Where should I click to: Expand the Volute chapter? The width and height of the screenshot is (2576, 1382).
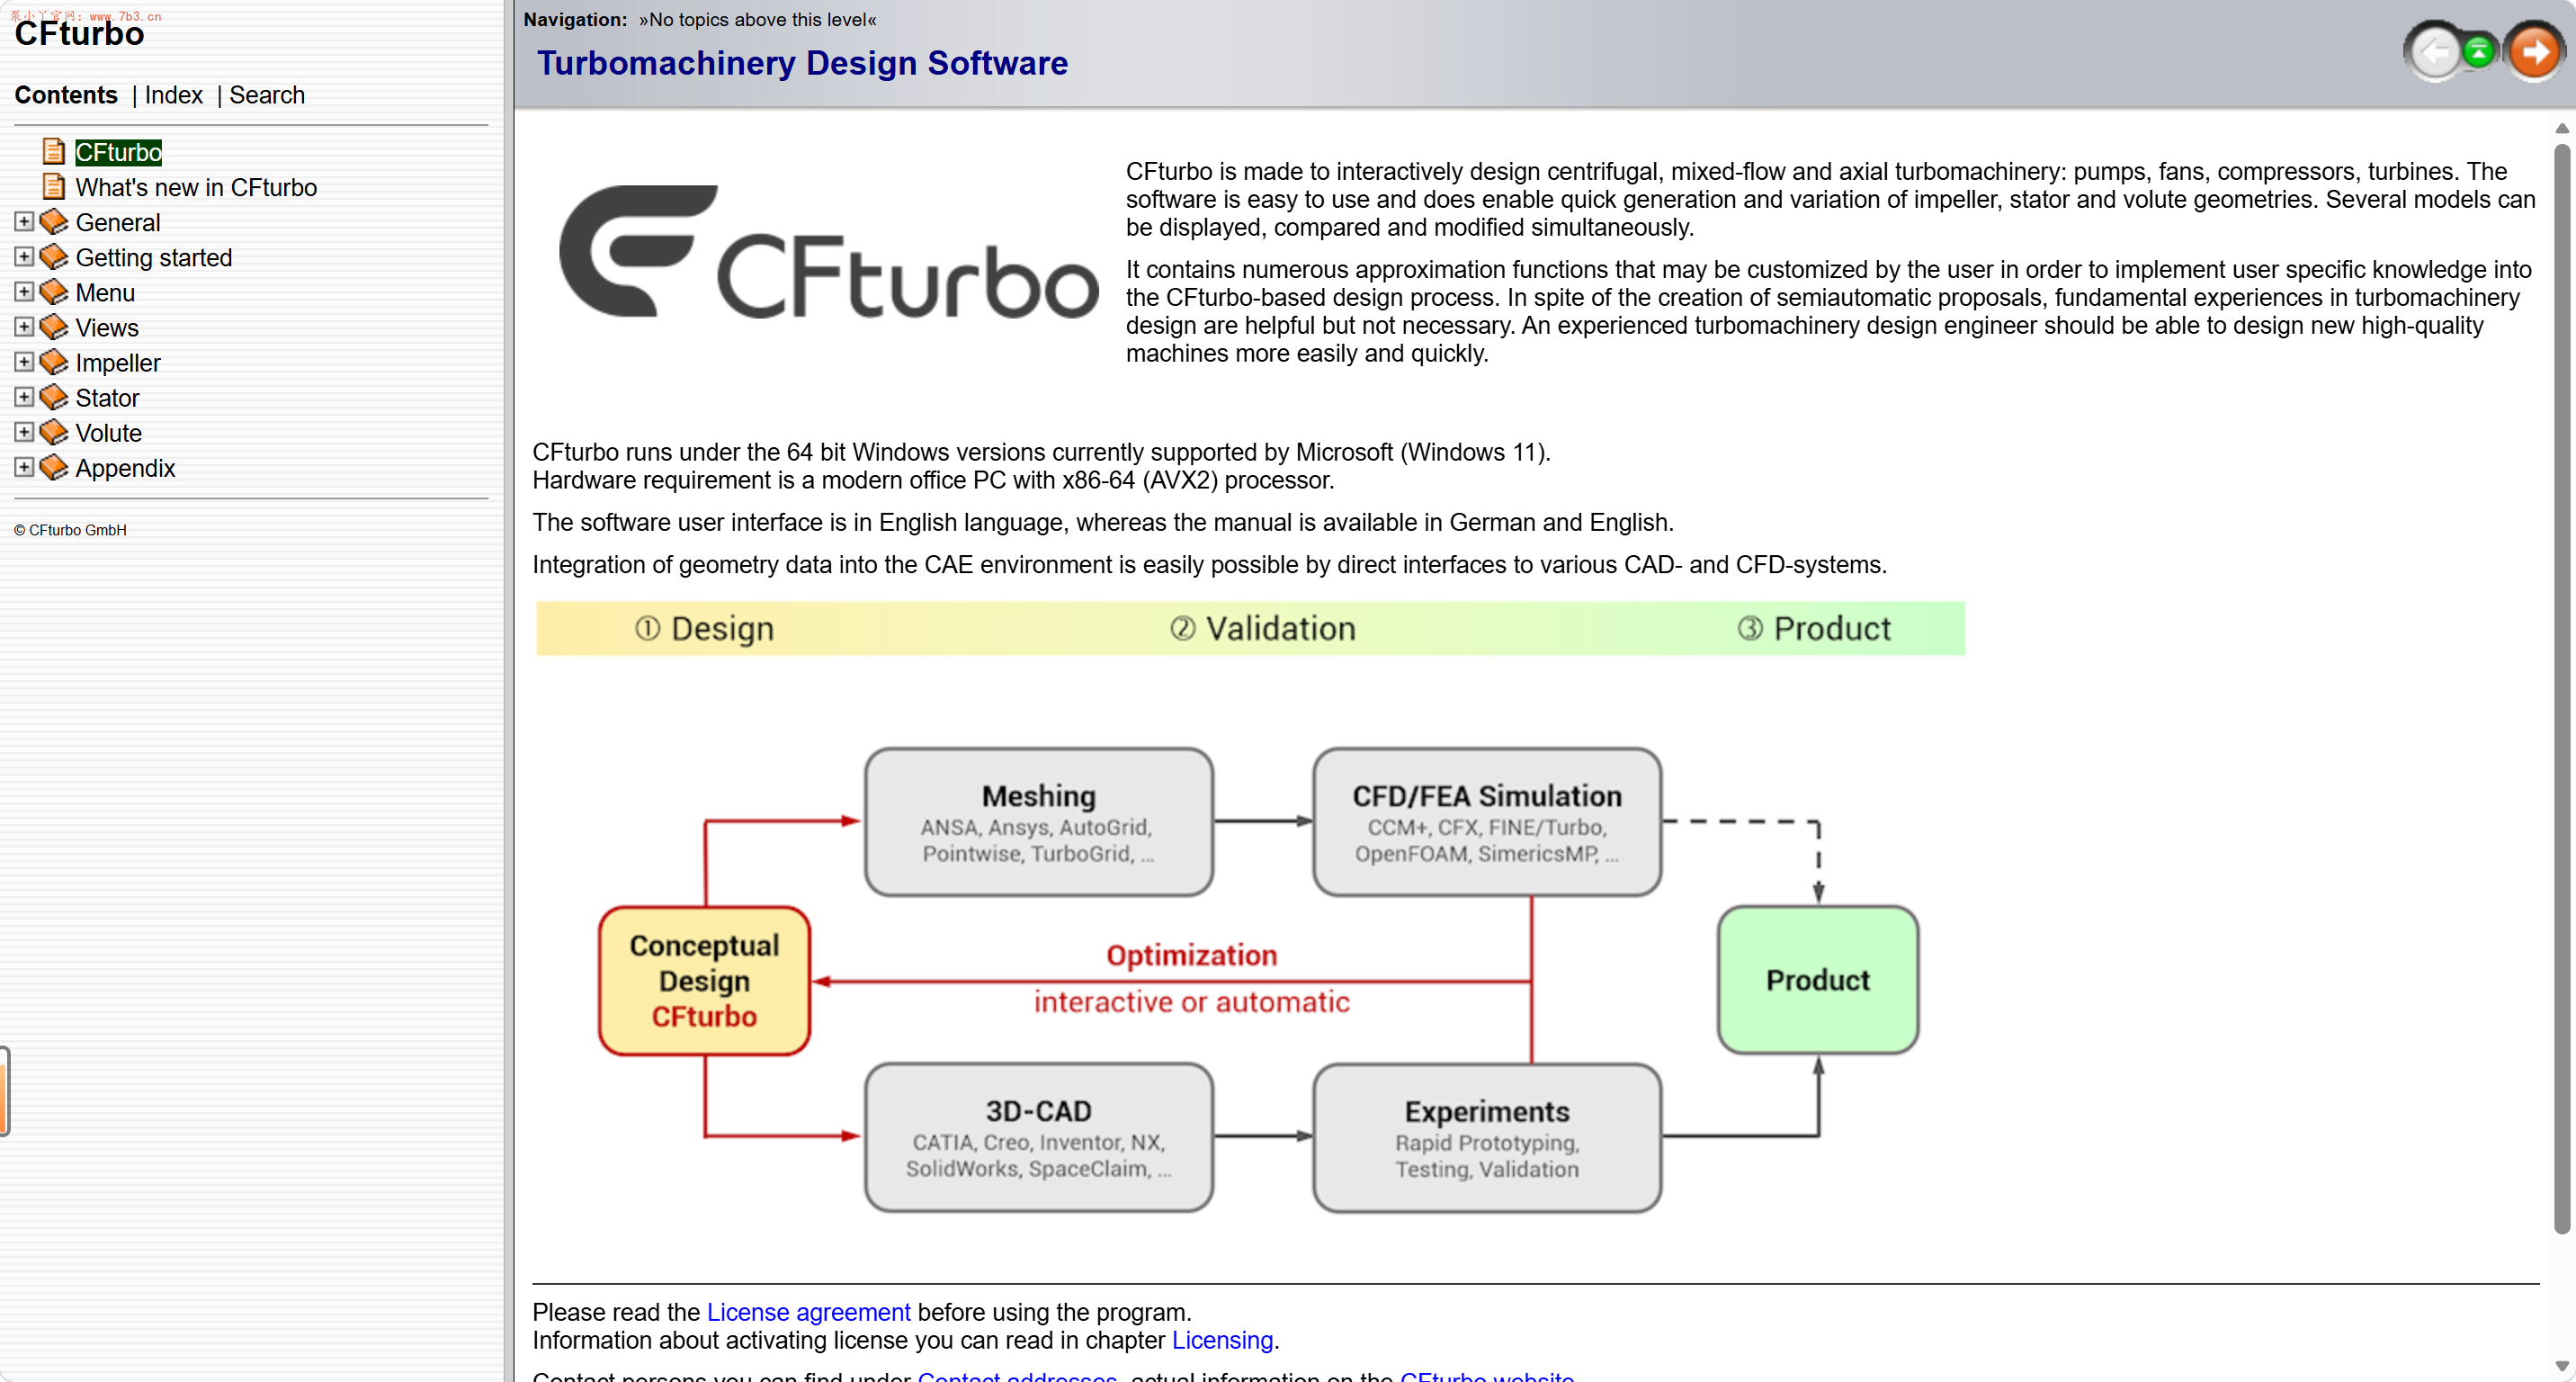(x=24, y=431)
